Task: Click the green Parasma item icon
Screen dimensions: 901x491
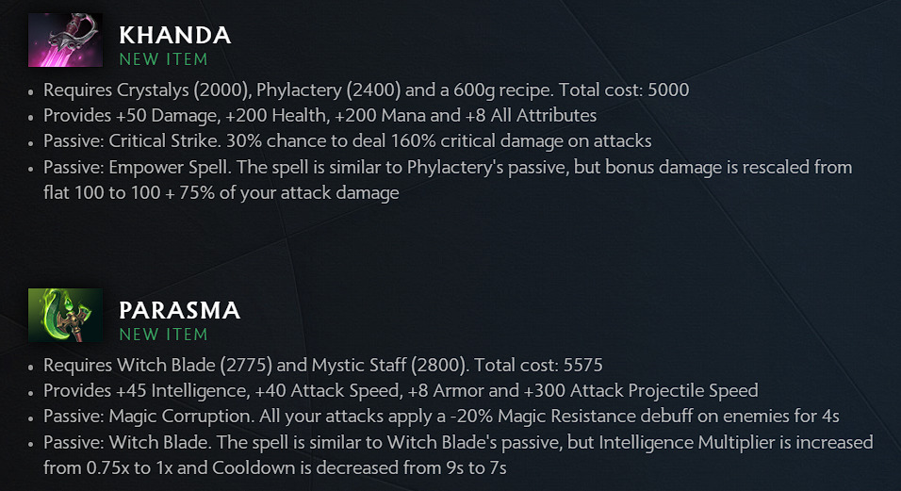Action: pos(65,315)
